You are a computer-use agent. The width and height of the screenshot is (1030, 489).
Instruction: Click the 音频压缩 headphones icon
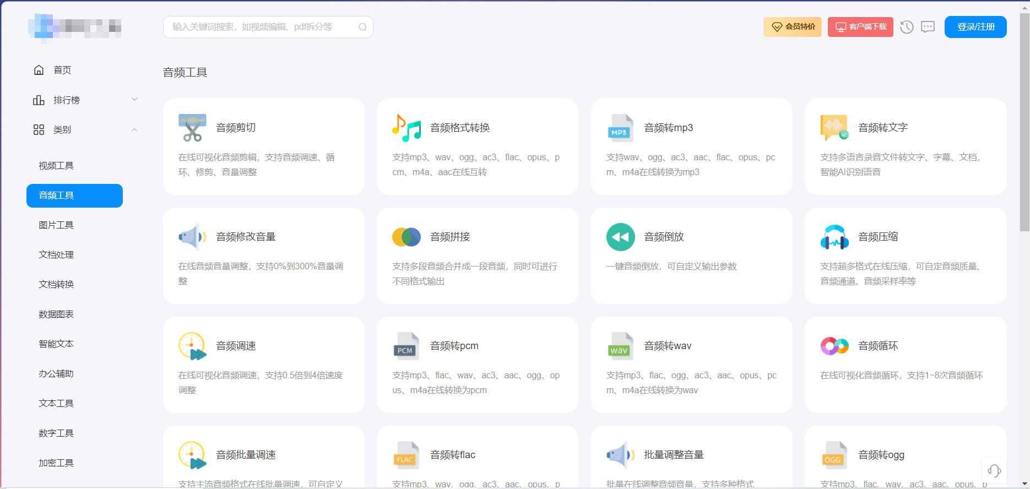pos(834,237)
